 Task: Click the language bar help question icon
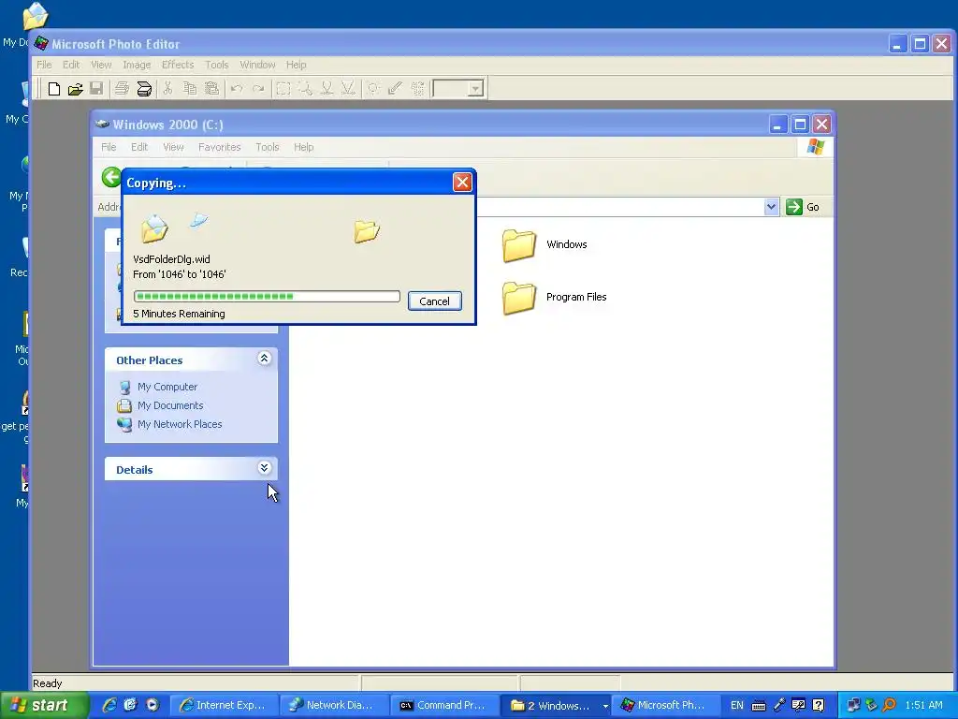(819, 706)
